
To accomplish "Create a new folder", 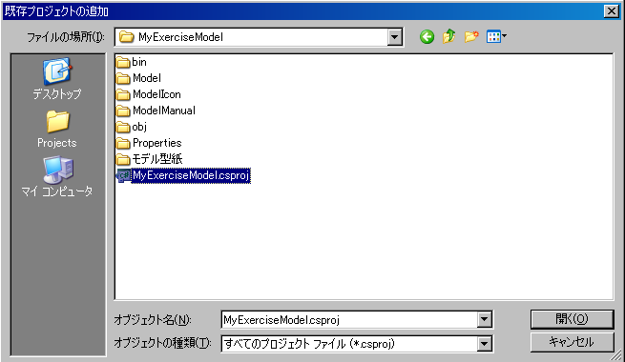I will [471, 37].
